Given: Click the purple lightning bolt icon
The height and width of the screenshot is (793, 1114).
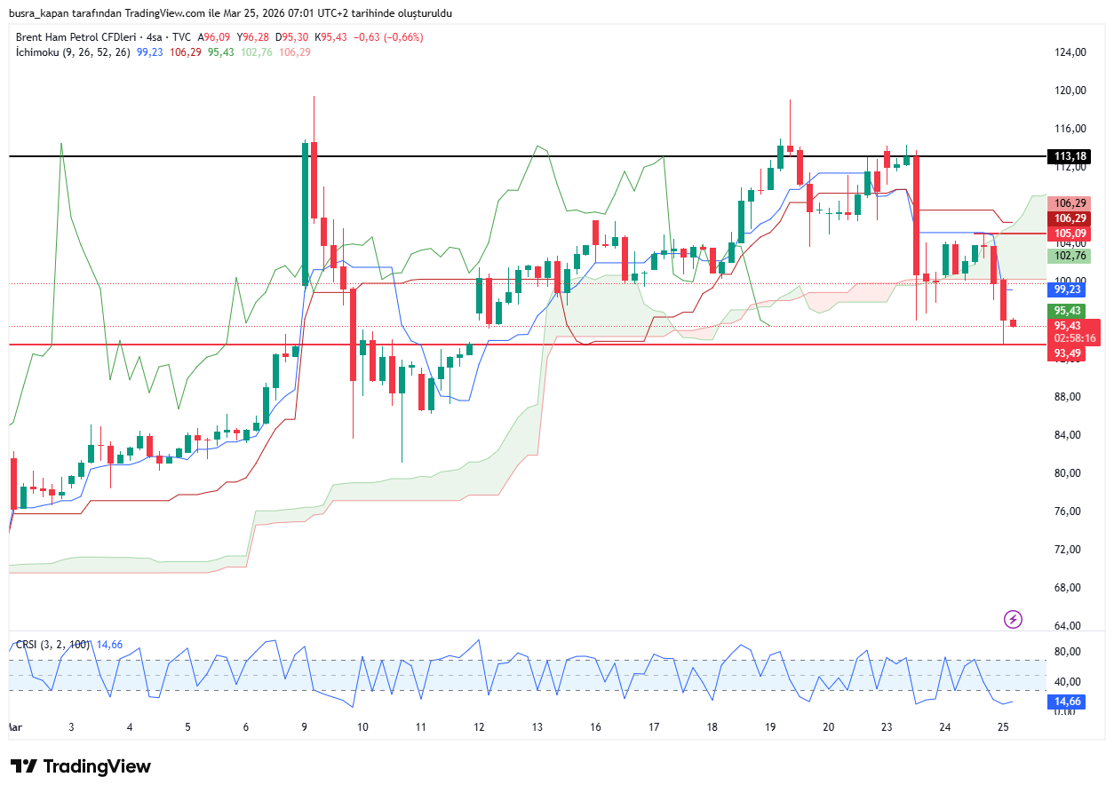Looking at the screenshot, I should 1013,619.
